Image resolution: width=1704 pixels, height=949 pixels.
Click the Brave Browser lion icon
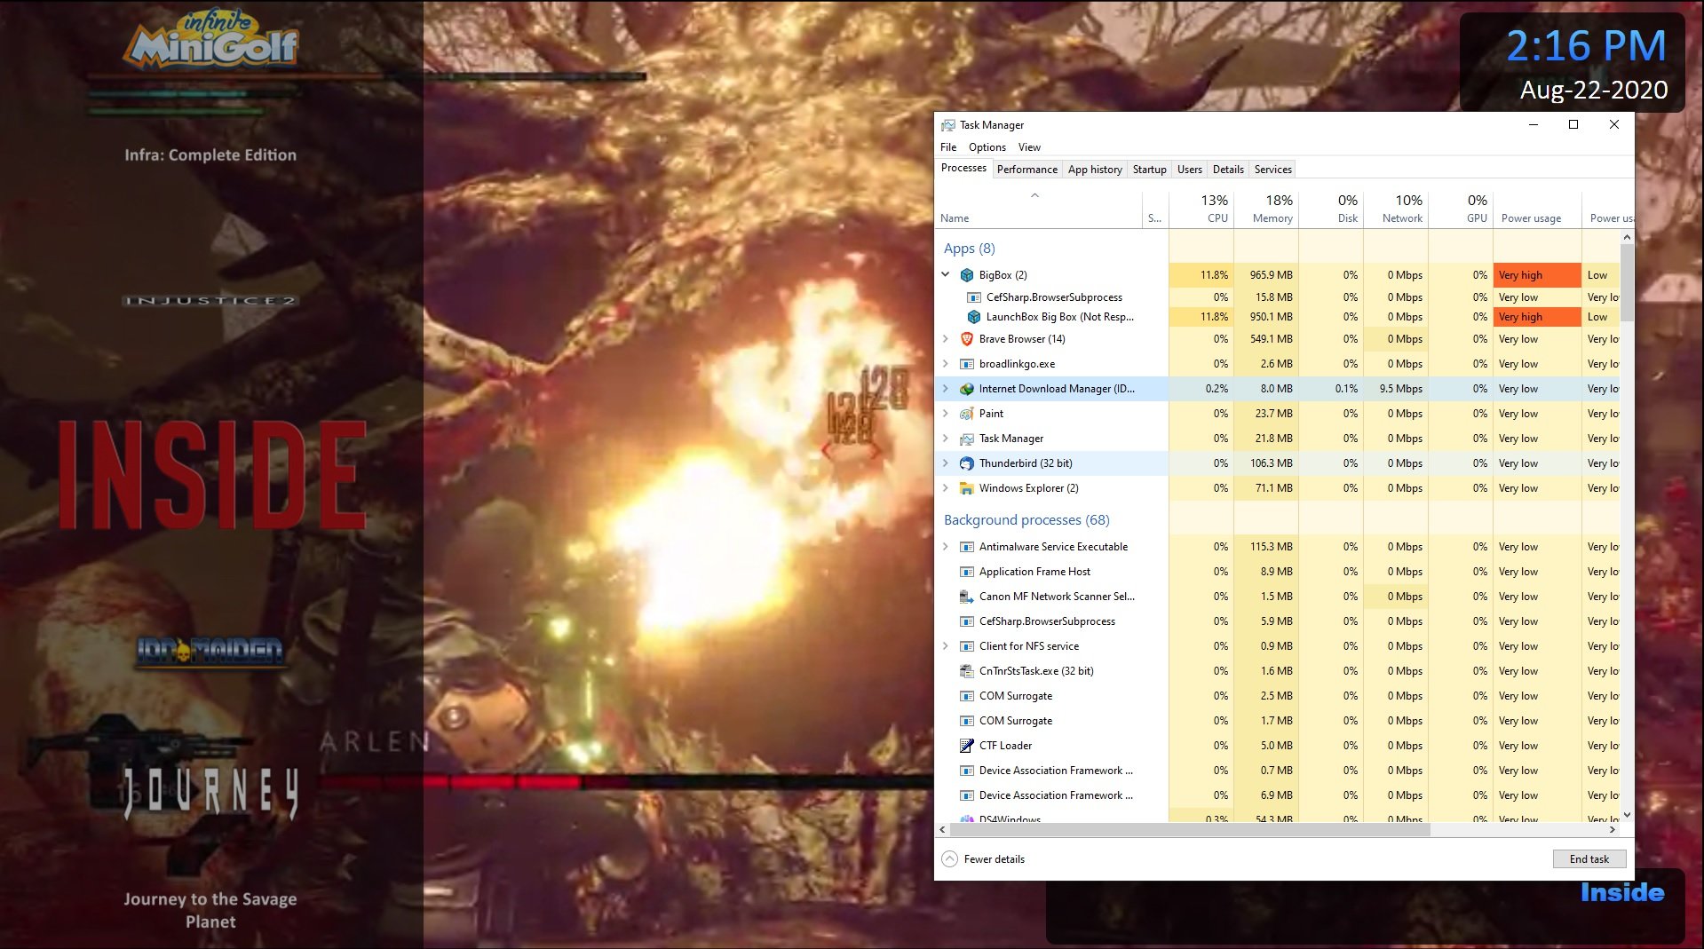coord(967,339)
